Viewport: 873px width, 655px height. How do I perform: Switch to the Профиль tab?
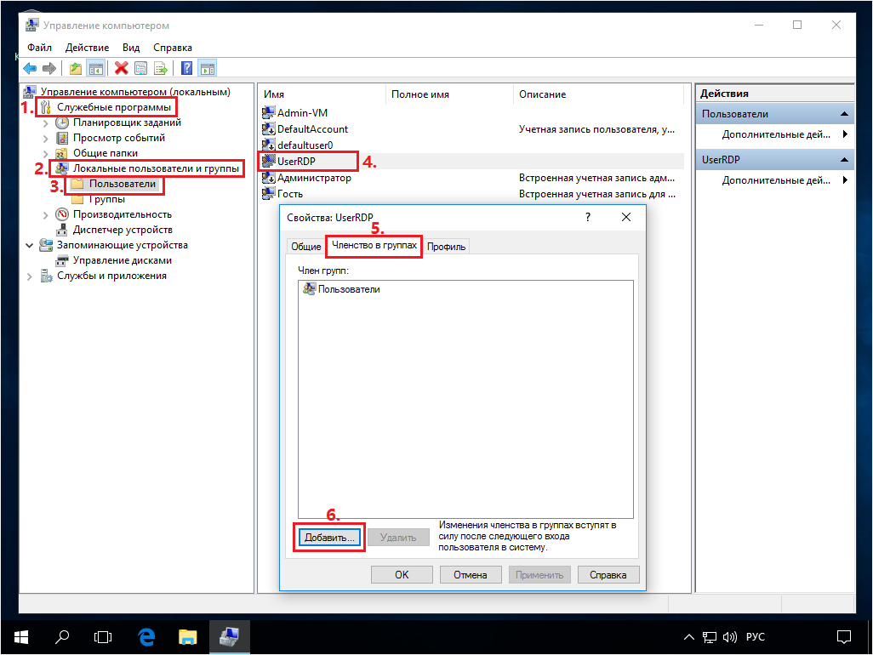(x=447, y=247)
